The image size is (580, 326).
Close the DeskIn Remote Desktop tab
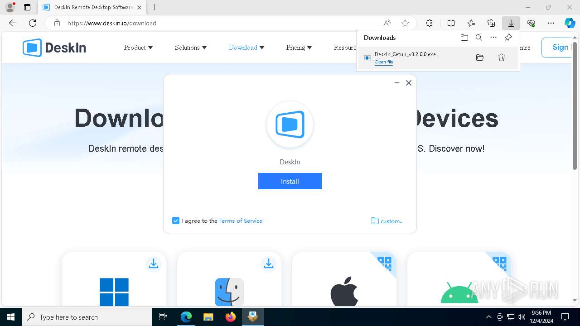click(x=139, y=7)
